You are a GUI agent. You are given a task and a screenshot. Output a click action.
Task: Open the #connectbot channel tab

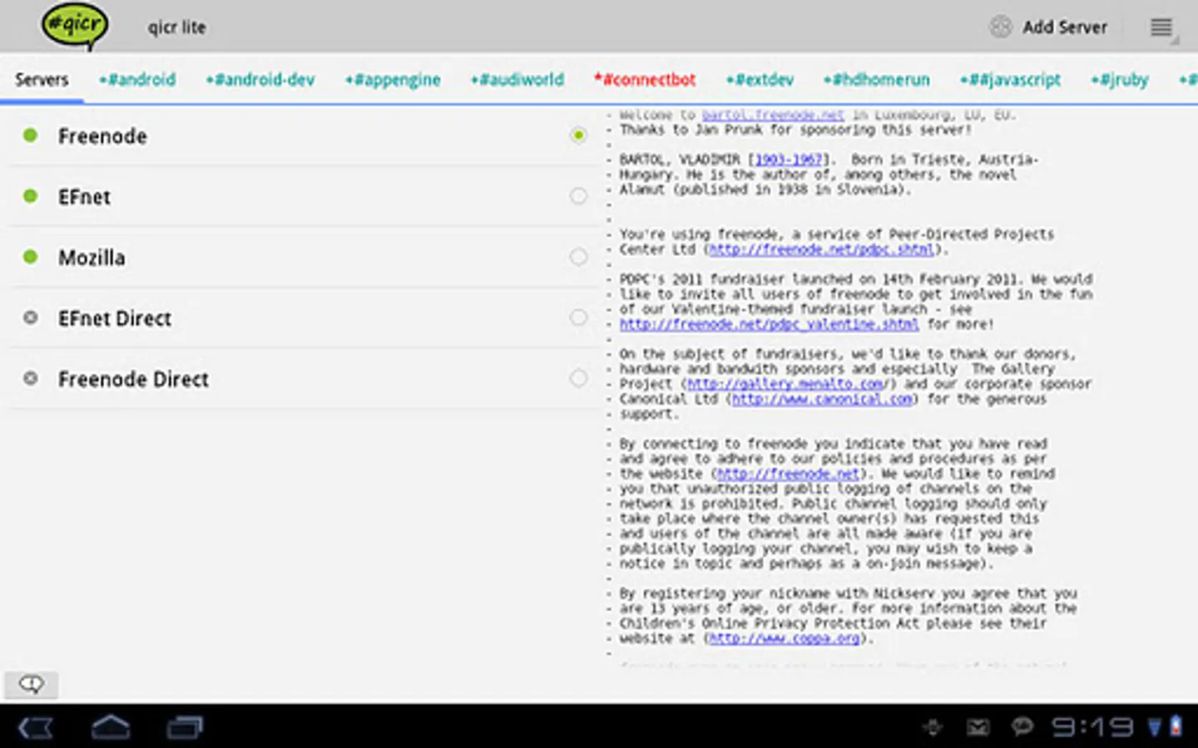point(645,80)
